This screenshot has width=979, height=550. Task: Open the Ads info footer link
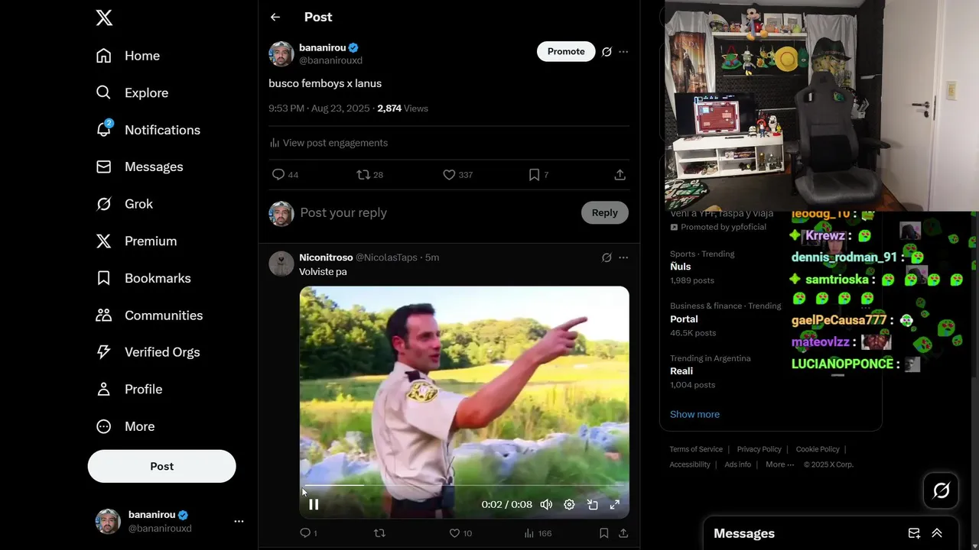[x=737, y=464]
